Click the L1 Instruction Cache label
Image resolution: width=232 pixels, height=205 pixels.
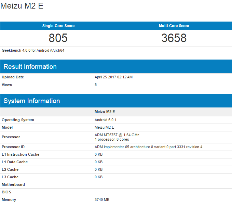click(x=21, y=154)
